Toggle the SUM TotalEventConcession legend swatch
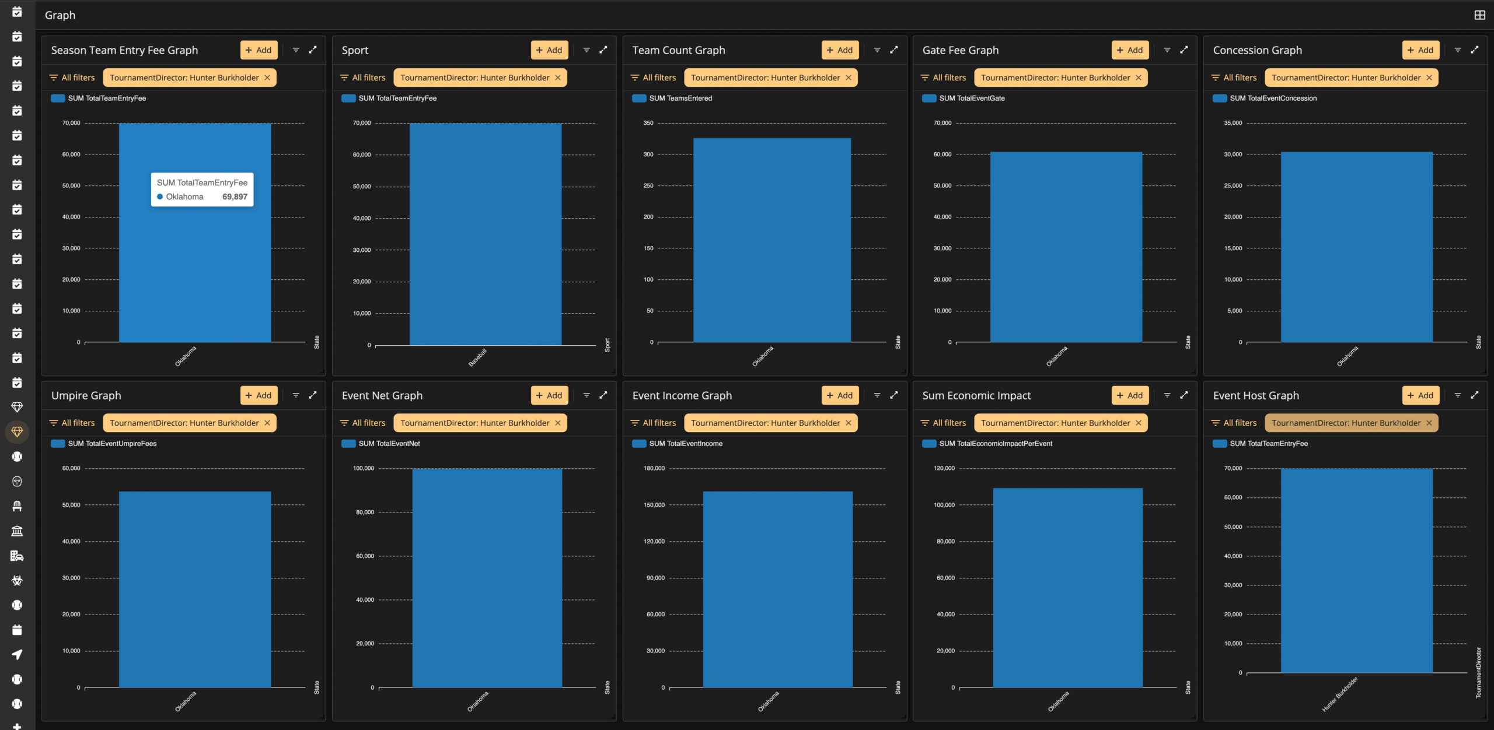1494x730 pixels. pyautogui.click(x=1220, y=99)
